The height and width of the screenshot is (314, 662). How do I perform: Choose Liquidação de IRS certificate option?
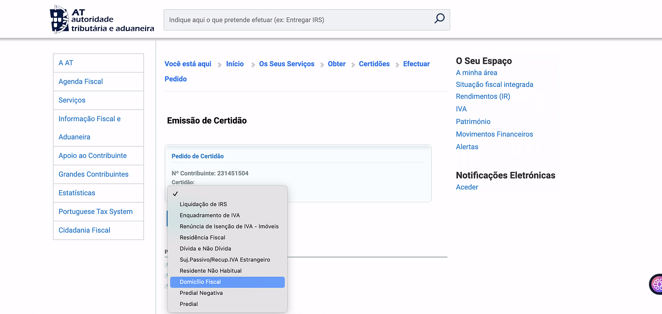click(x=203, y=204)
